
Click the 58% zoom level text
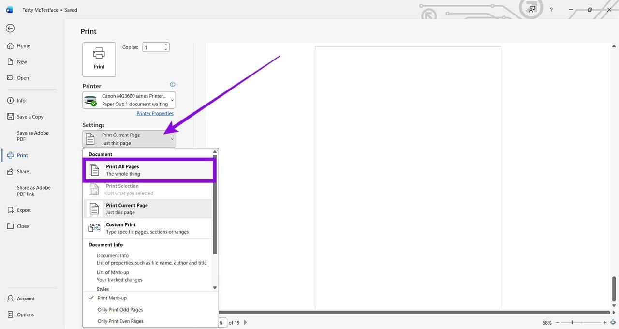[x=547, y=323]
